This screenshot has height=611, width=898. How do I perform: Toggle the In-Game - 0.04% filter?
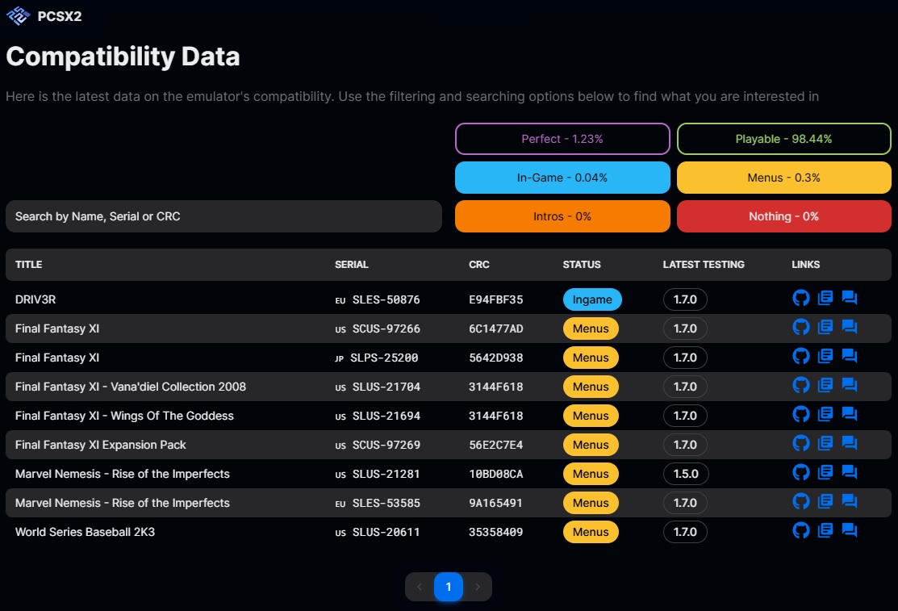click(x=562, y=178)
